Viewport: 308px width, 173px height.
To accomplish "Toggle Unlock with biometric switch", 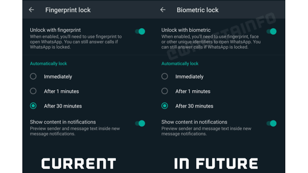I will [271, 31].
